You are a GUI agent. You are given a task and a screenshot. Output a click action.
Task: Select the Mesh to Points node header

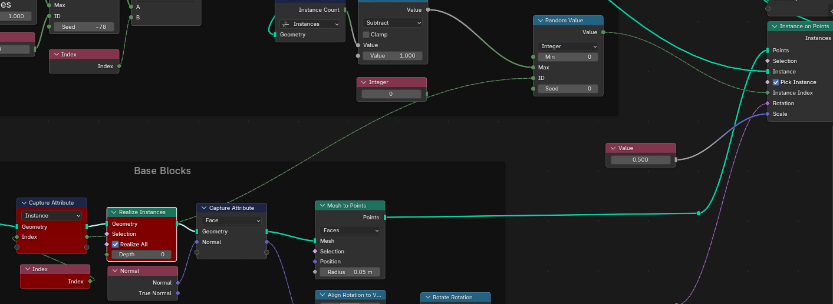(x=350, y=206)
